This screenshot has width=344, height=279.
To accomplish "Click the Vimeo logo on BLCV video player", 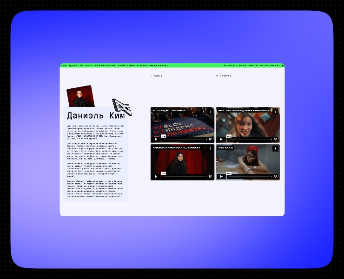I will [x=210, y=139].
